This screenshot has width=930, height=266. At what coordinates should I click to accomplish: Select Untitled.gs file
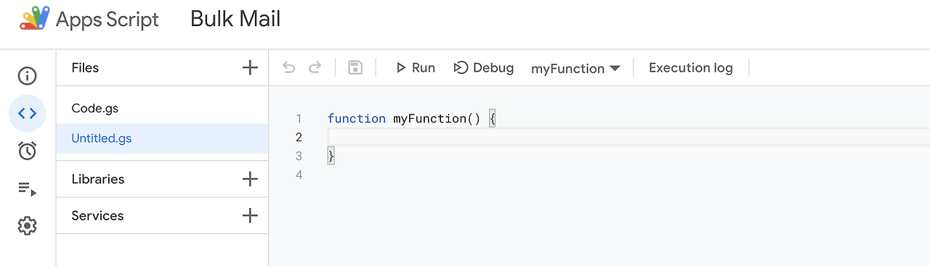[162, 138]
